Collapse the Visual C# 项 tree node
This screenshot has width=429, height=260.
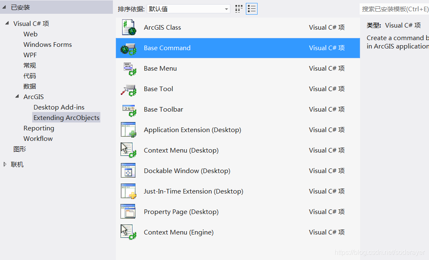7,23
